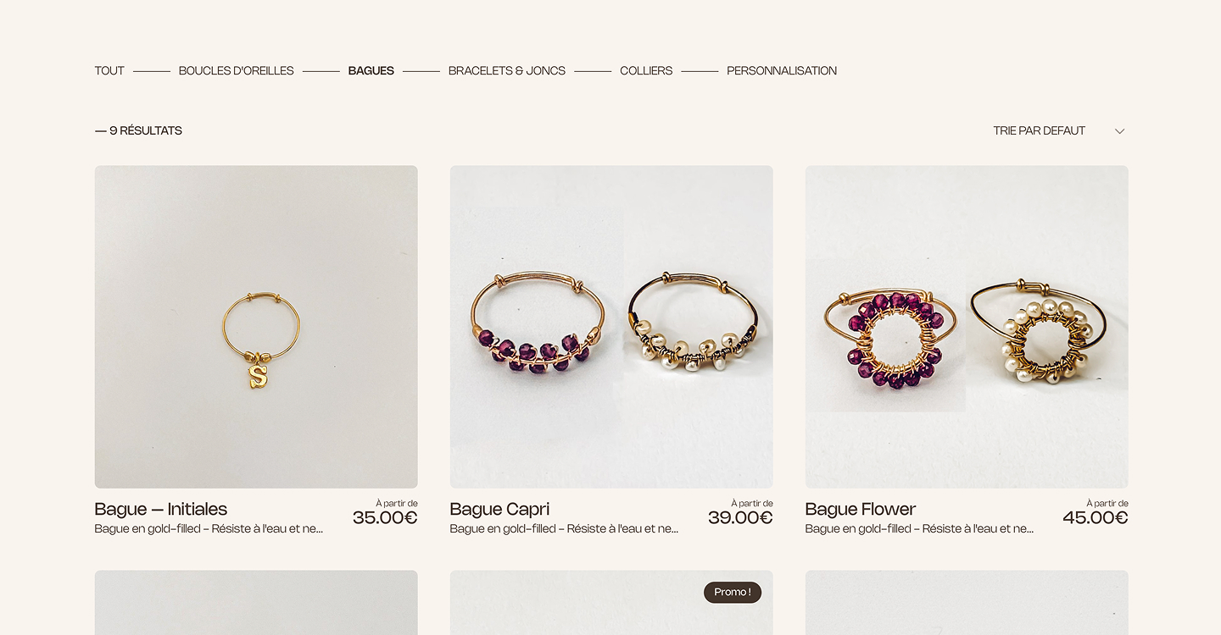
Task: Click the 35.00€ price of Bague Initiales
Action: click(385, 518)
